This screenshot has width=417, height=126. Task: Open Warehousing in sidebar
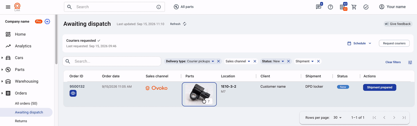click(27, 81)
